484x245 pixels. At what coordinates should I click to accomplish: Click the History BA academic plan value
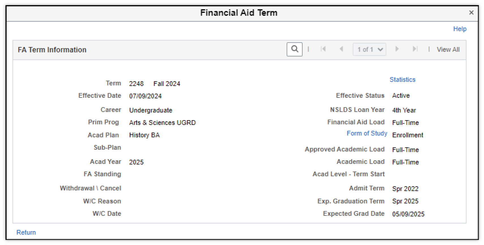(x=144, y=135)
